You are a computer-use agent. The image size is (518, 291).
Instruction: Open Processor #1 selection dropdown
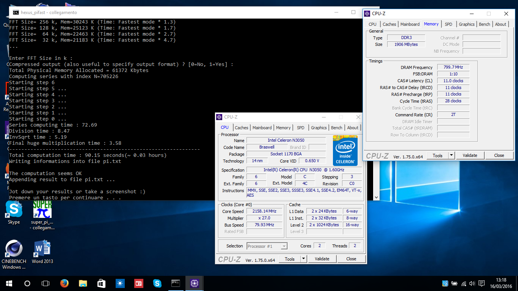coord(267,246)
